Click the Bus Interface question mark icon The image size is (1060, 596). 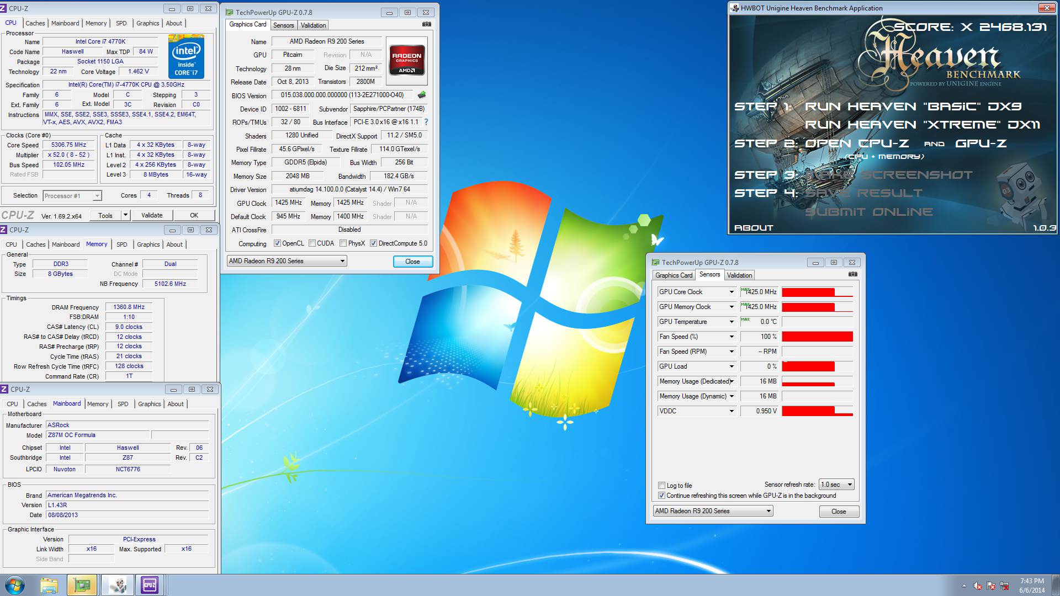coord(426,122)
